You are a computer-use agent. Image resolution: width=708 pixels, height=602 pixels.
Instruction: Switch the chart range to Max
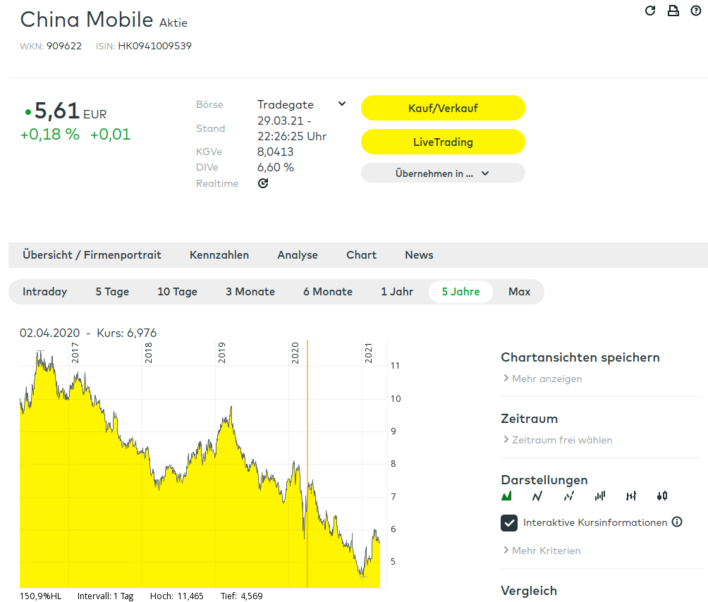(519, 292)
